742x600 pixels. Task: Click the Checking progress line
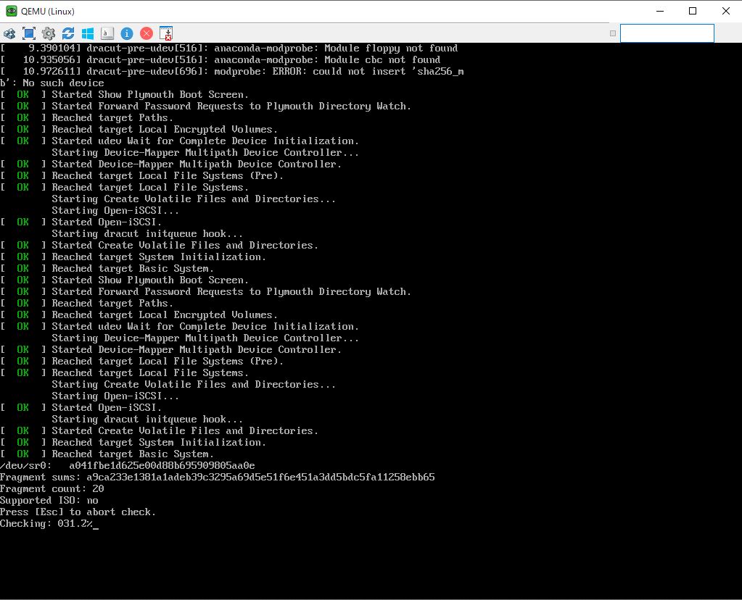click(49, 523)
